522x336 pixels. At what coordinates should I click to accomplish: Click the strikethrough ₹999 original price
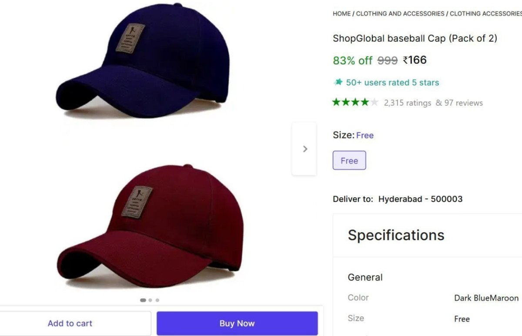point(387,61)
